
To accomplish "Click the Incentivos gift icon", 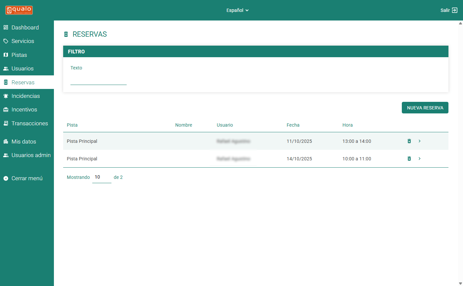I will click(x=6, y=110).
